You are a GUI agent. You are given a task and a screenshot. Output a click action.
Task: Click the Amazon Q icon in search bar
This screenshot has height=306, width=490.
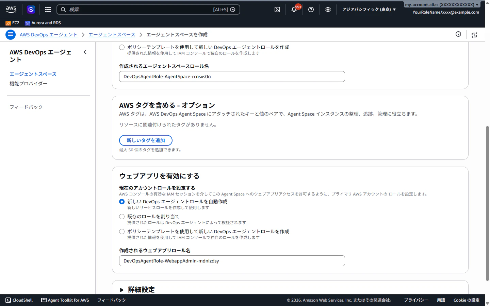pos(233,10)
